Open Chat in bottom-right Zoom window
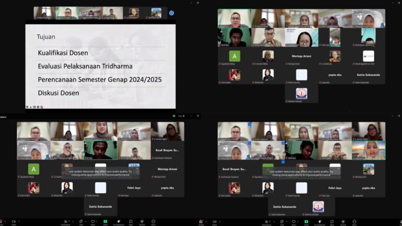 [x=282, y=222]
